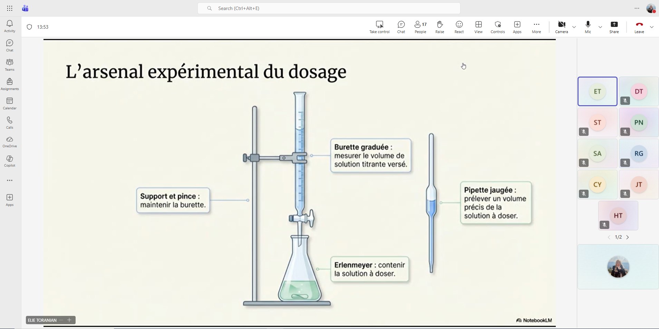Expand the Camera options dropdown arrow
Screen dimensions: 659x329
click(x=574, y=27)
